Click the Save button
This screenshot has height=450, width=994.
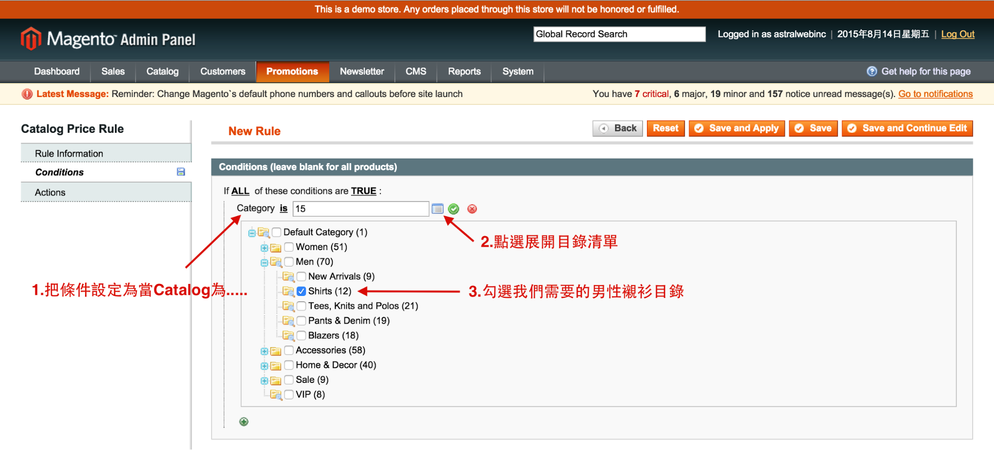tap(813, 128)
